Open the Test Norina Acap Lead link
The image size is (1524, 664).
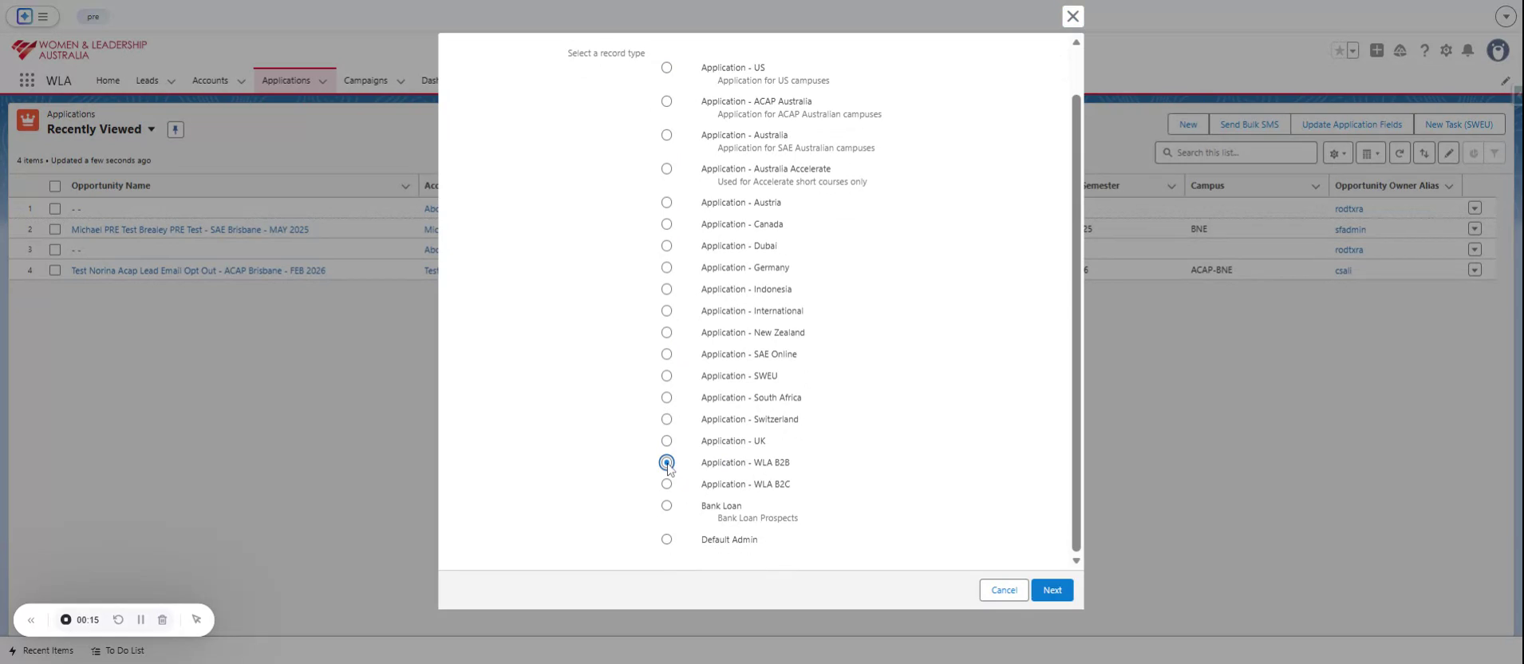click(198, 271)
